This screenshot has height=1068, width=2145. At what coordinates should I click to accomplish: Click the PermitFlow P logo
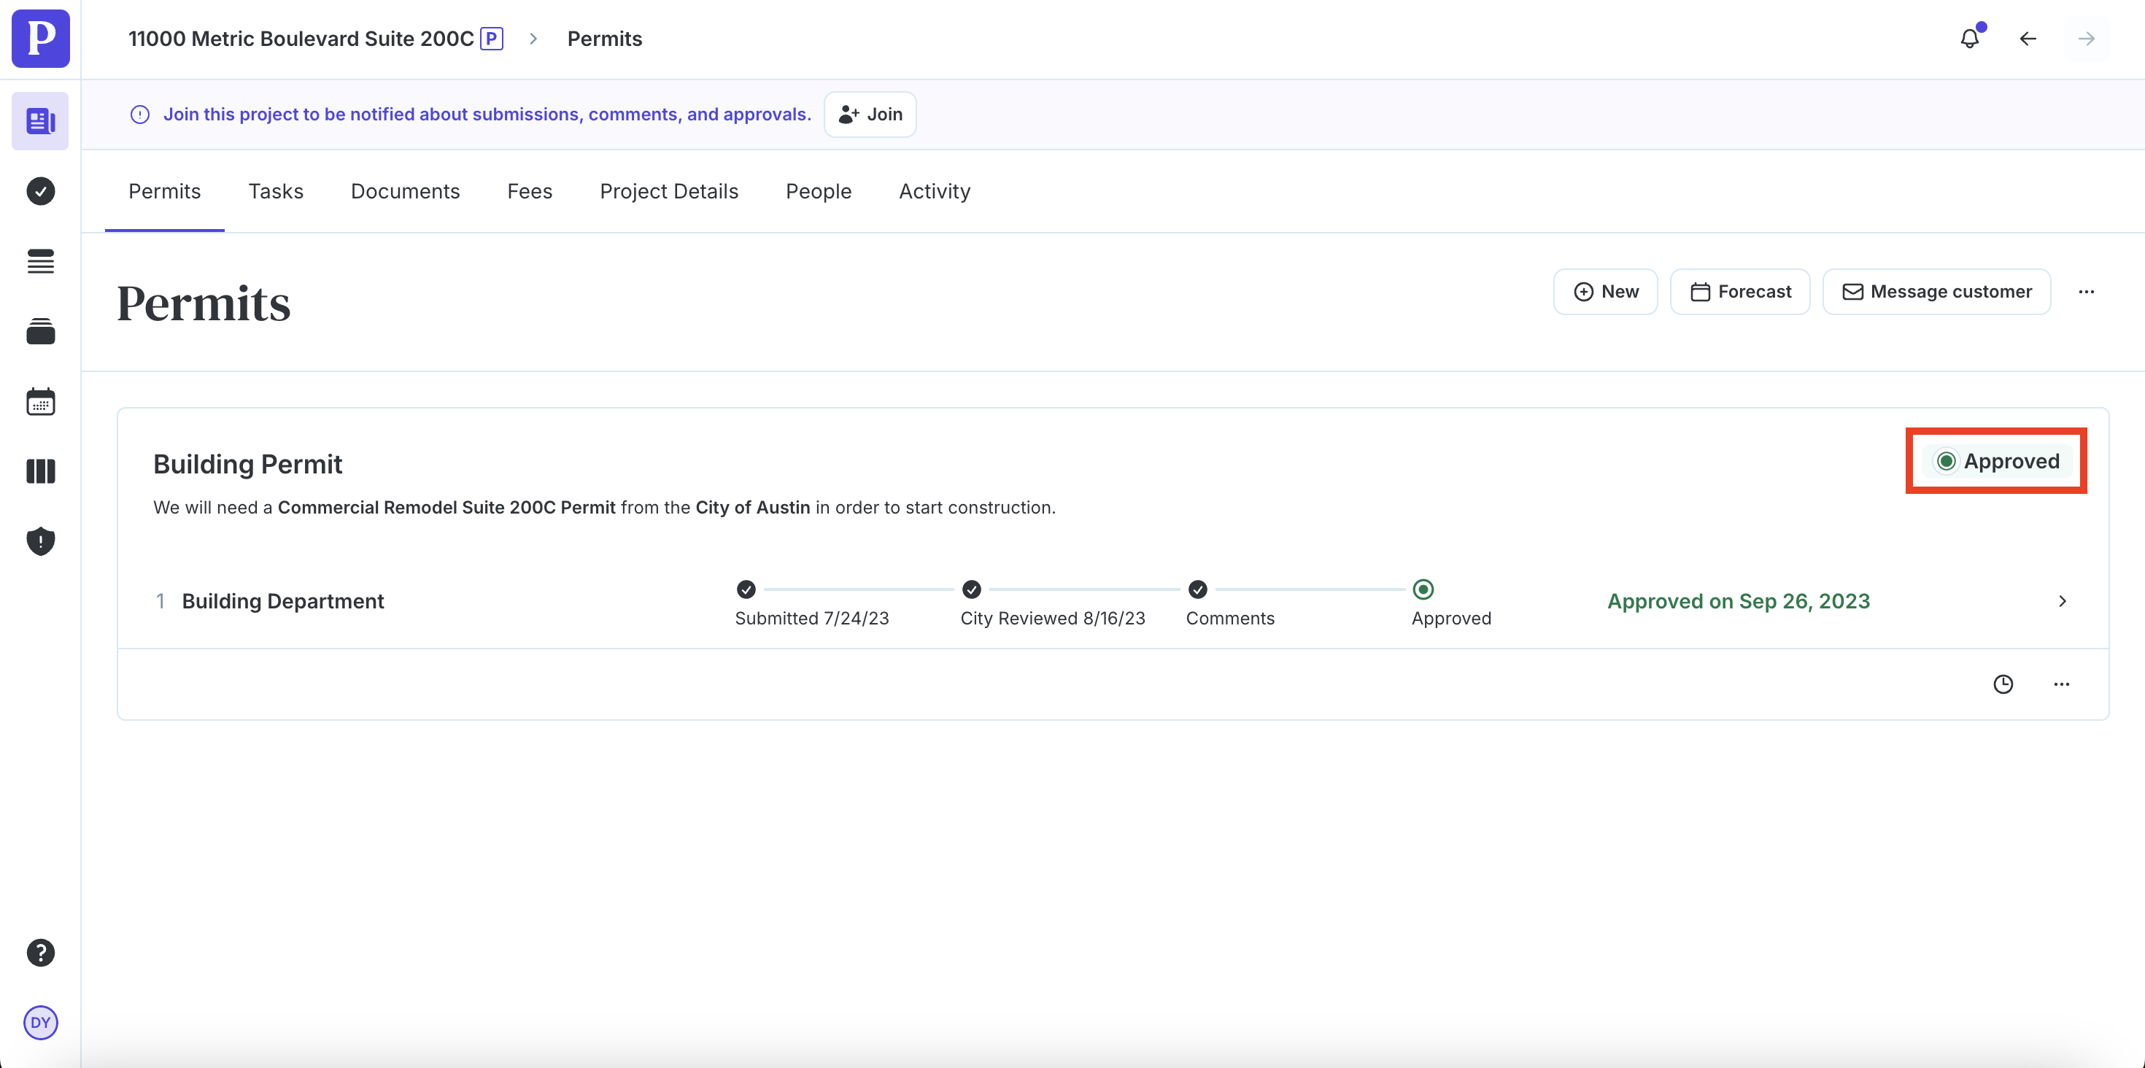point(40,38)
